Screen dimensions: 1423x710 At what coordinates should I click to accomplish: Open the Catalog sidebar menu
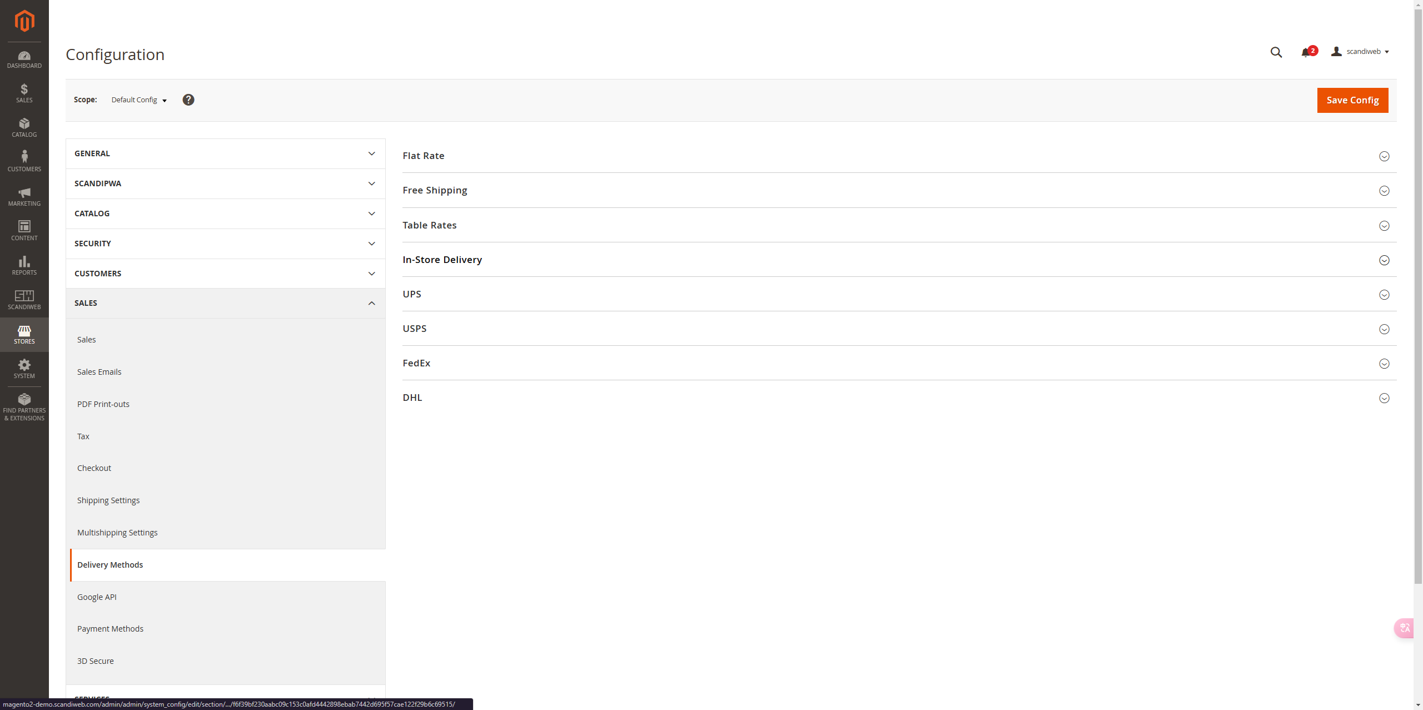tap(24, 127)
